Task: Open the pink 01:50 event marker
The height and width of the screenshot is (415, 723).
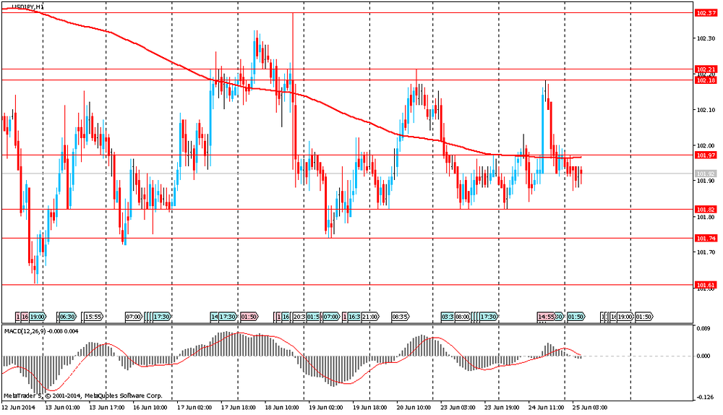Action: [249, 317]
